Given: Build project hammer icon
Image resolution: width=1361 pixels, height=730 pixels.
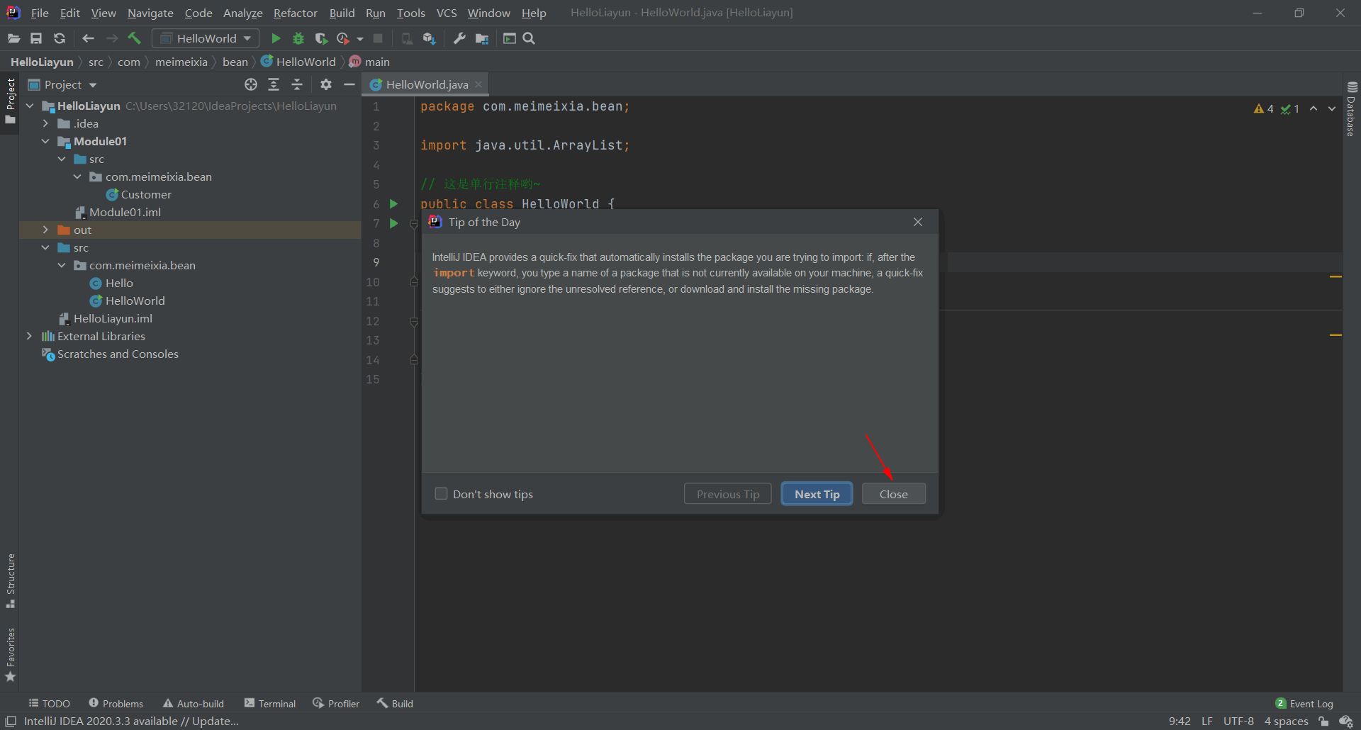Looking at the screenshot, I should (134, 38).
